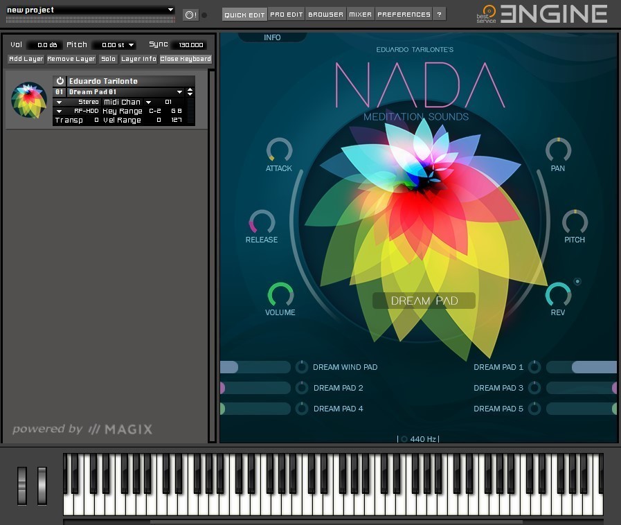Click the Rev reverb knob

[558, 294]
